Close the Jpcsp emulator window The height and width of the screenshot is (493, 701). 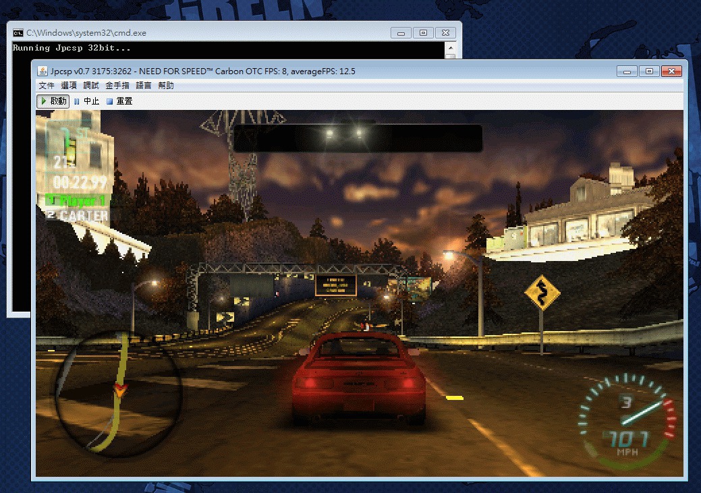[x=671, y=71]
